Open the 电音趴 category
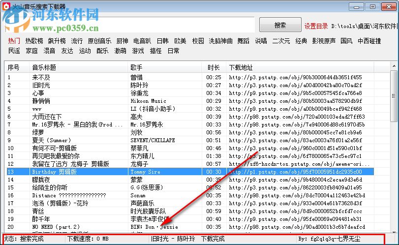Image resolution: width=399 pixels, height=245 pixels. point(142,41)
